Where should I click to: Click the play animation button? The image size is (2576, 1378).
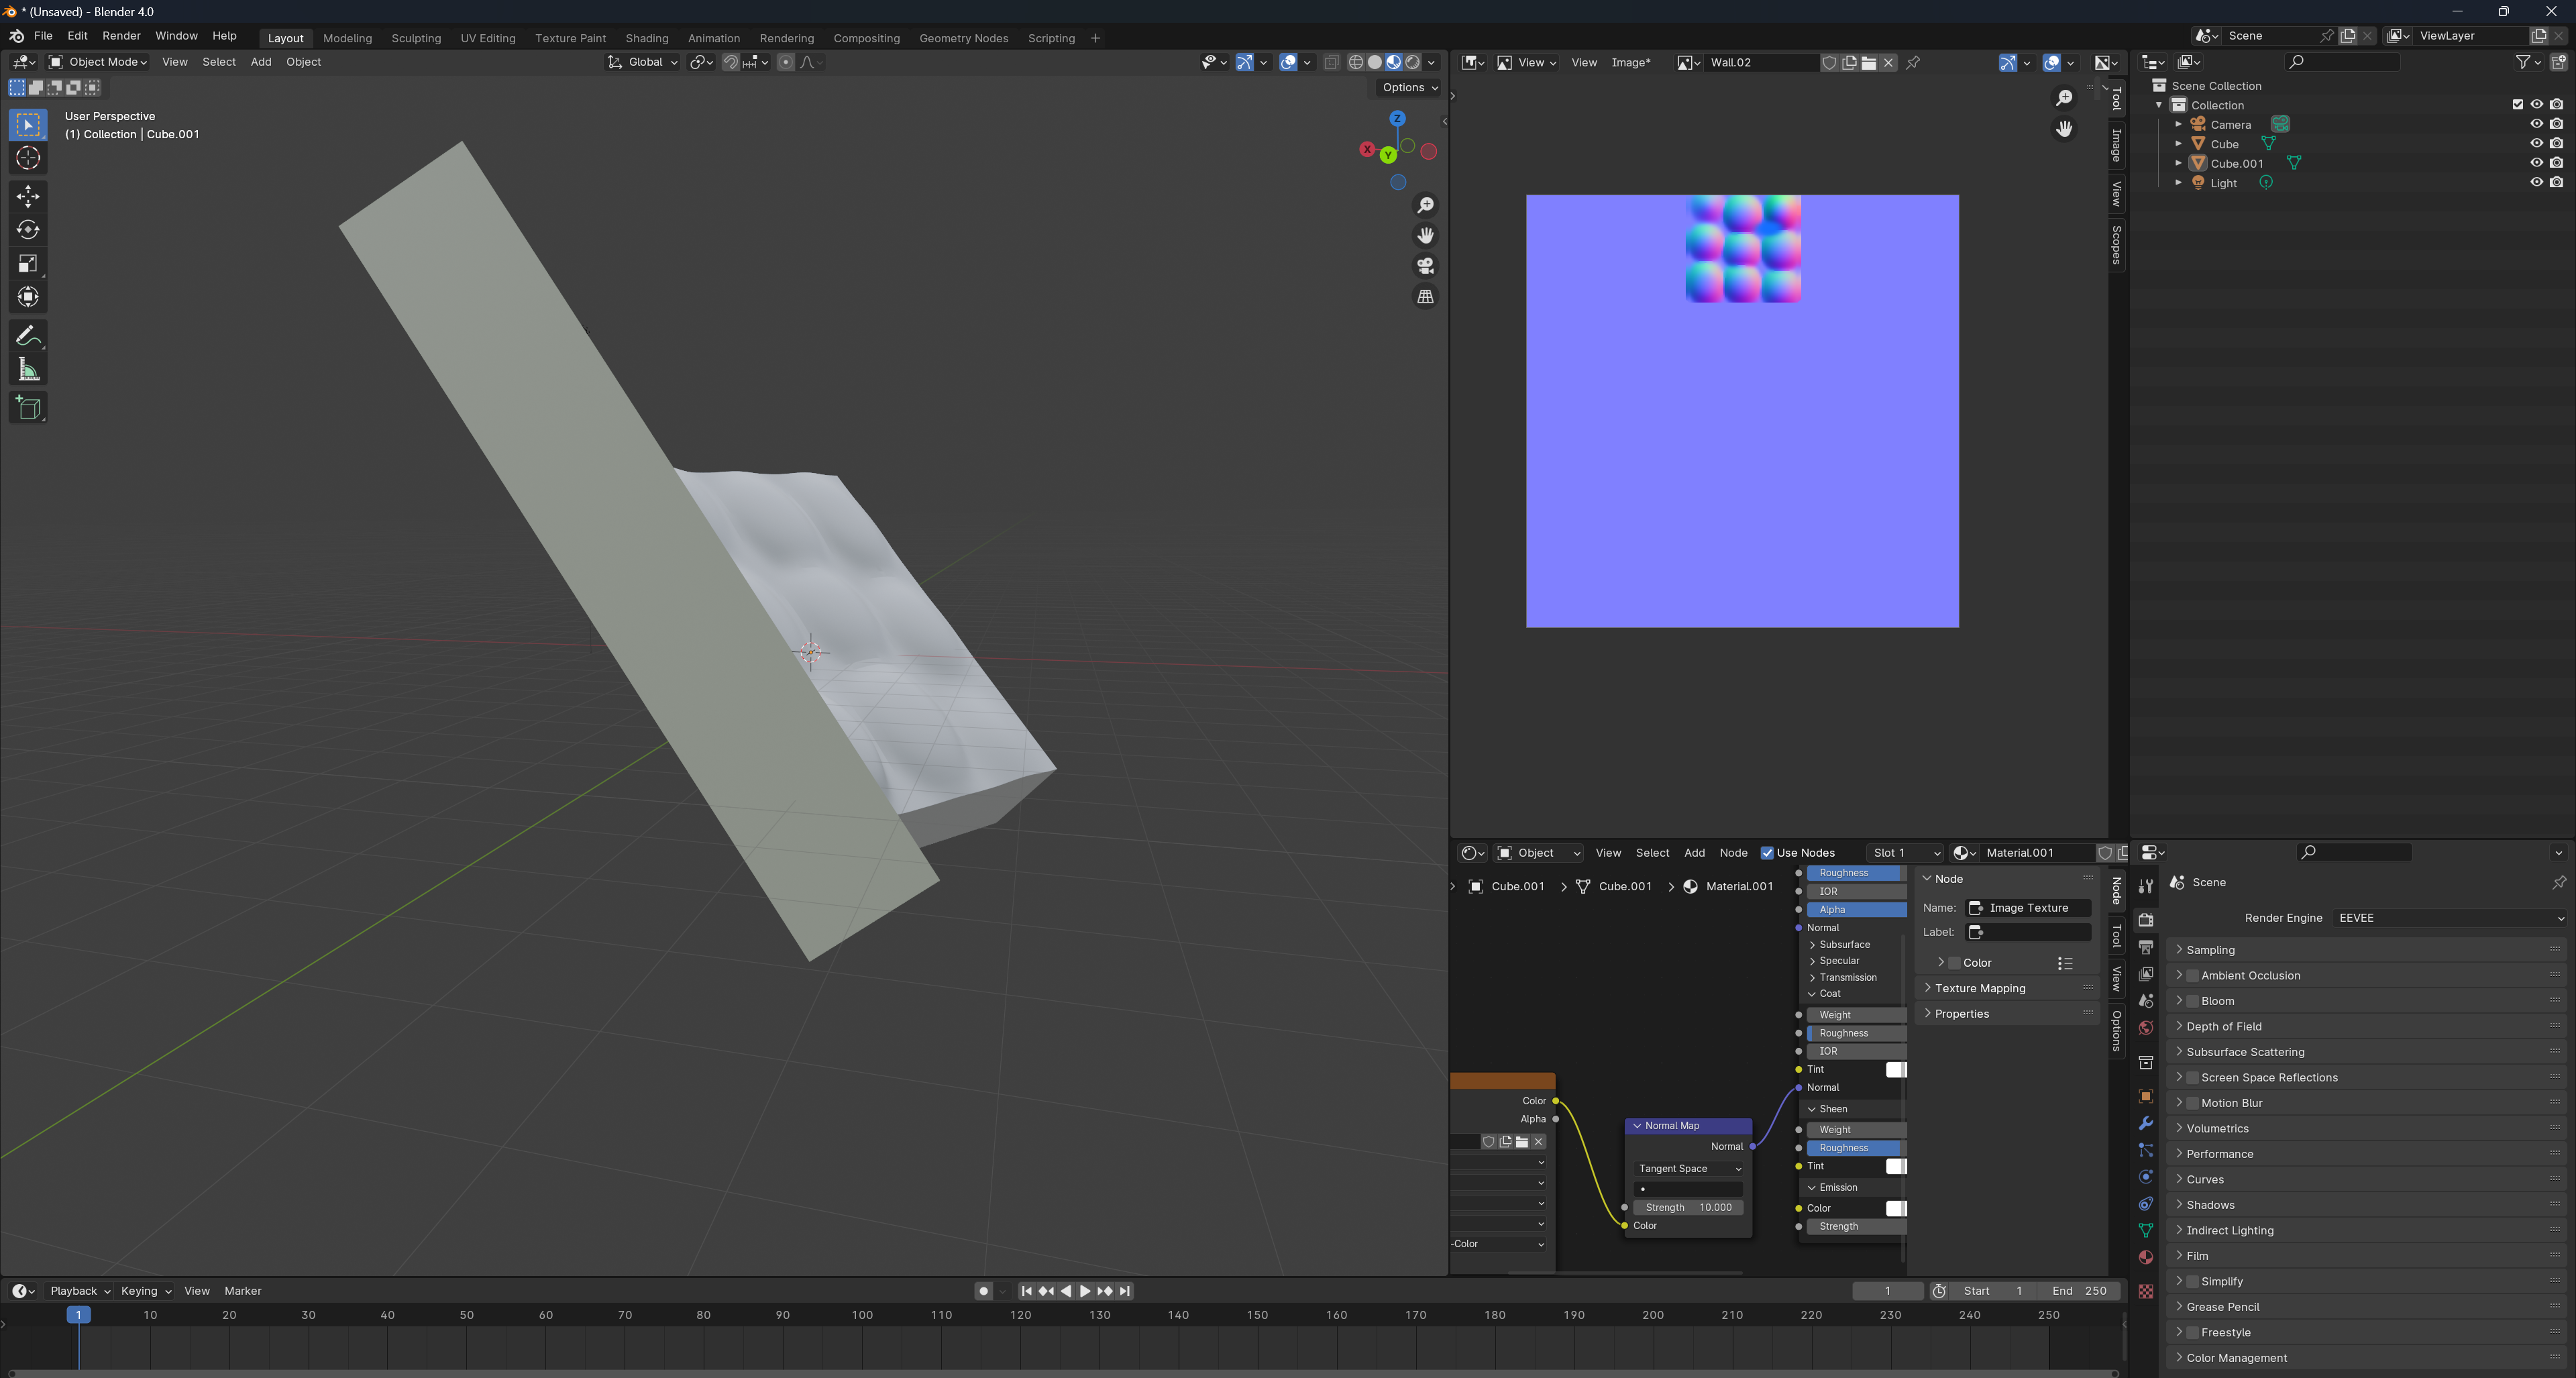[x=1085, y=1291]
